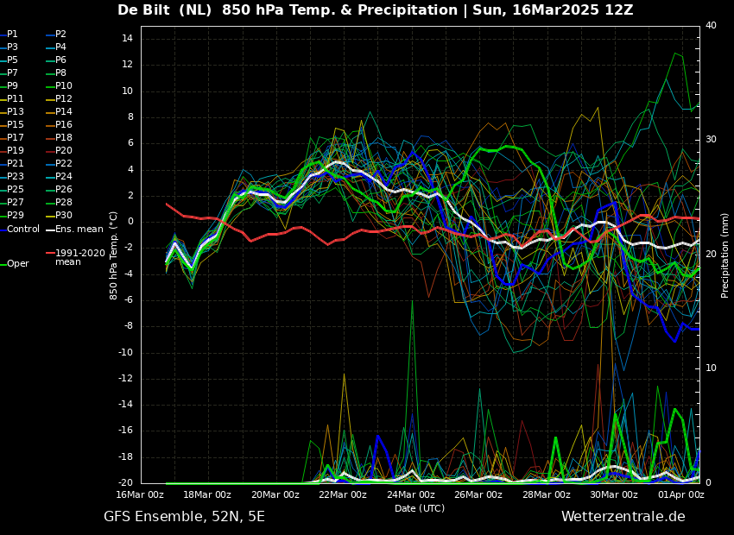
Task: Click the 850 hPa Temp. (°C) axis title
Action: point(114,255)
